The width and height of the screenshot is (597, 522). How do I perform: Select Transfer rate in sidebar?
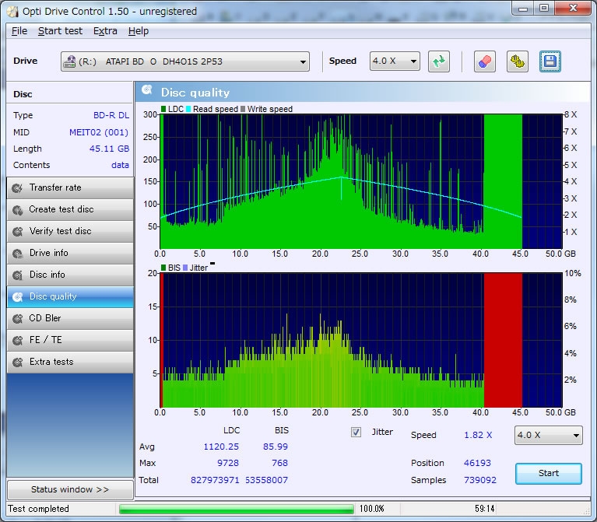pos(69,187)
